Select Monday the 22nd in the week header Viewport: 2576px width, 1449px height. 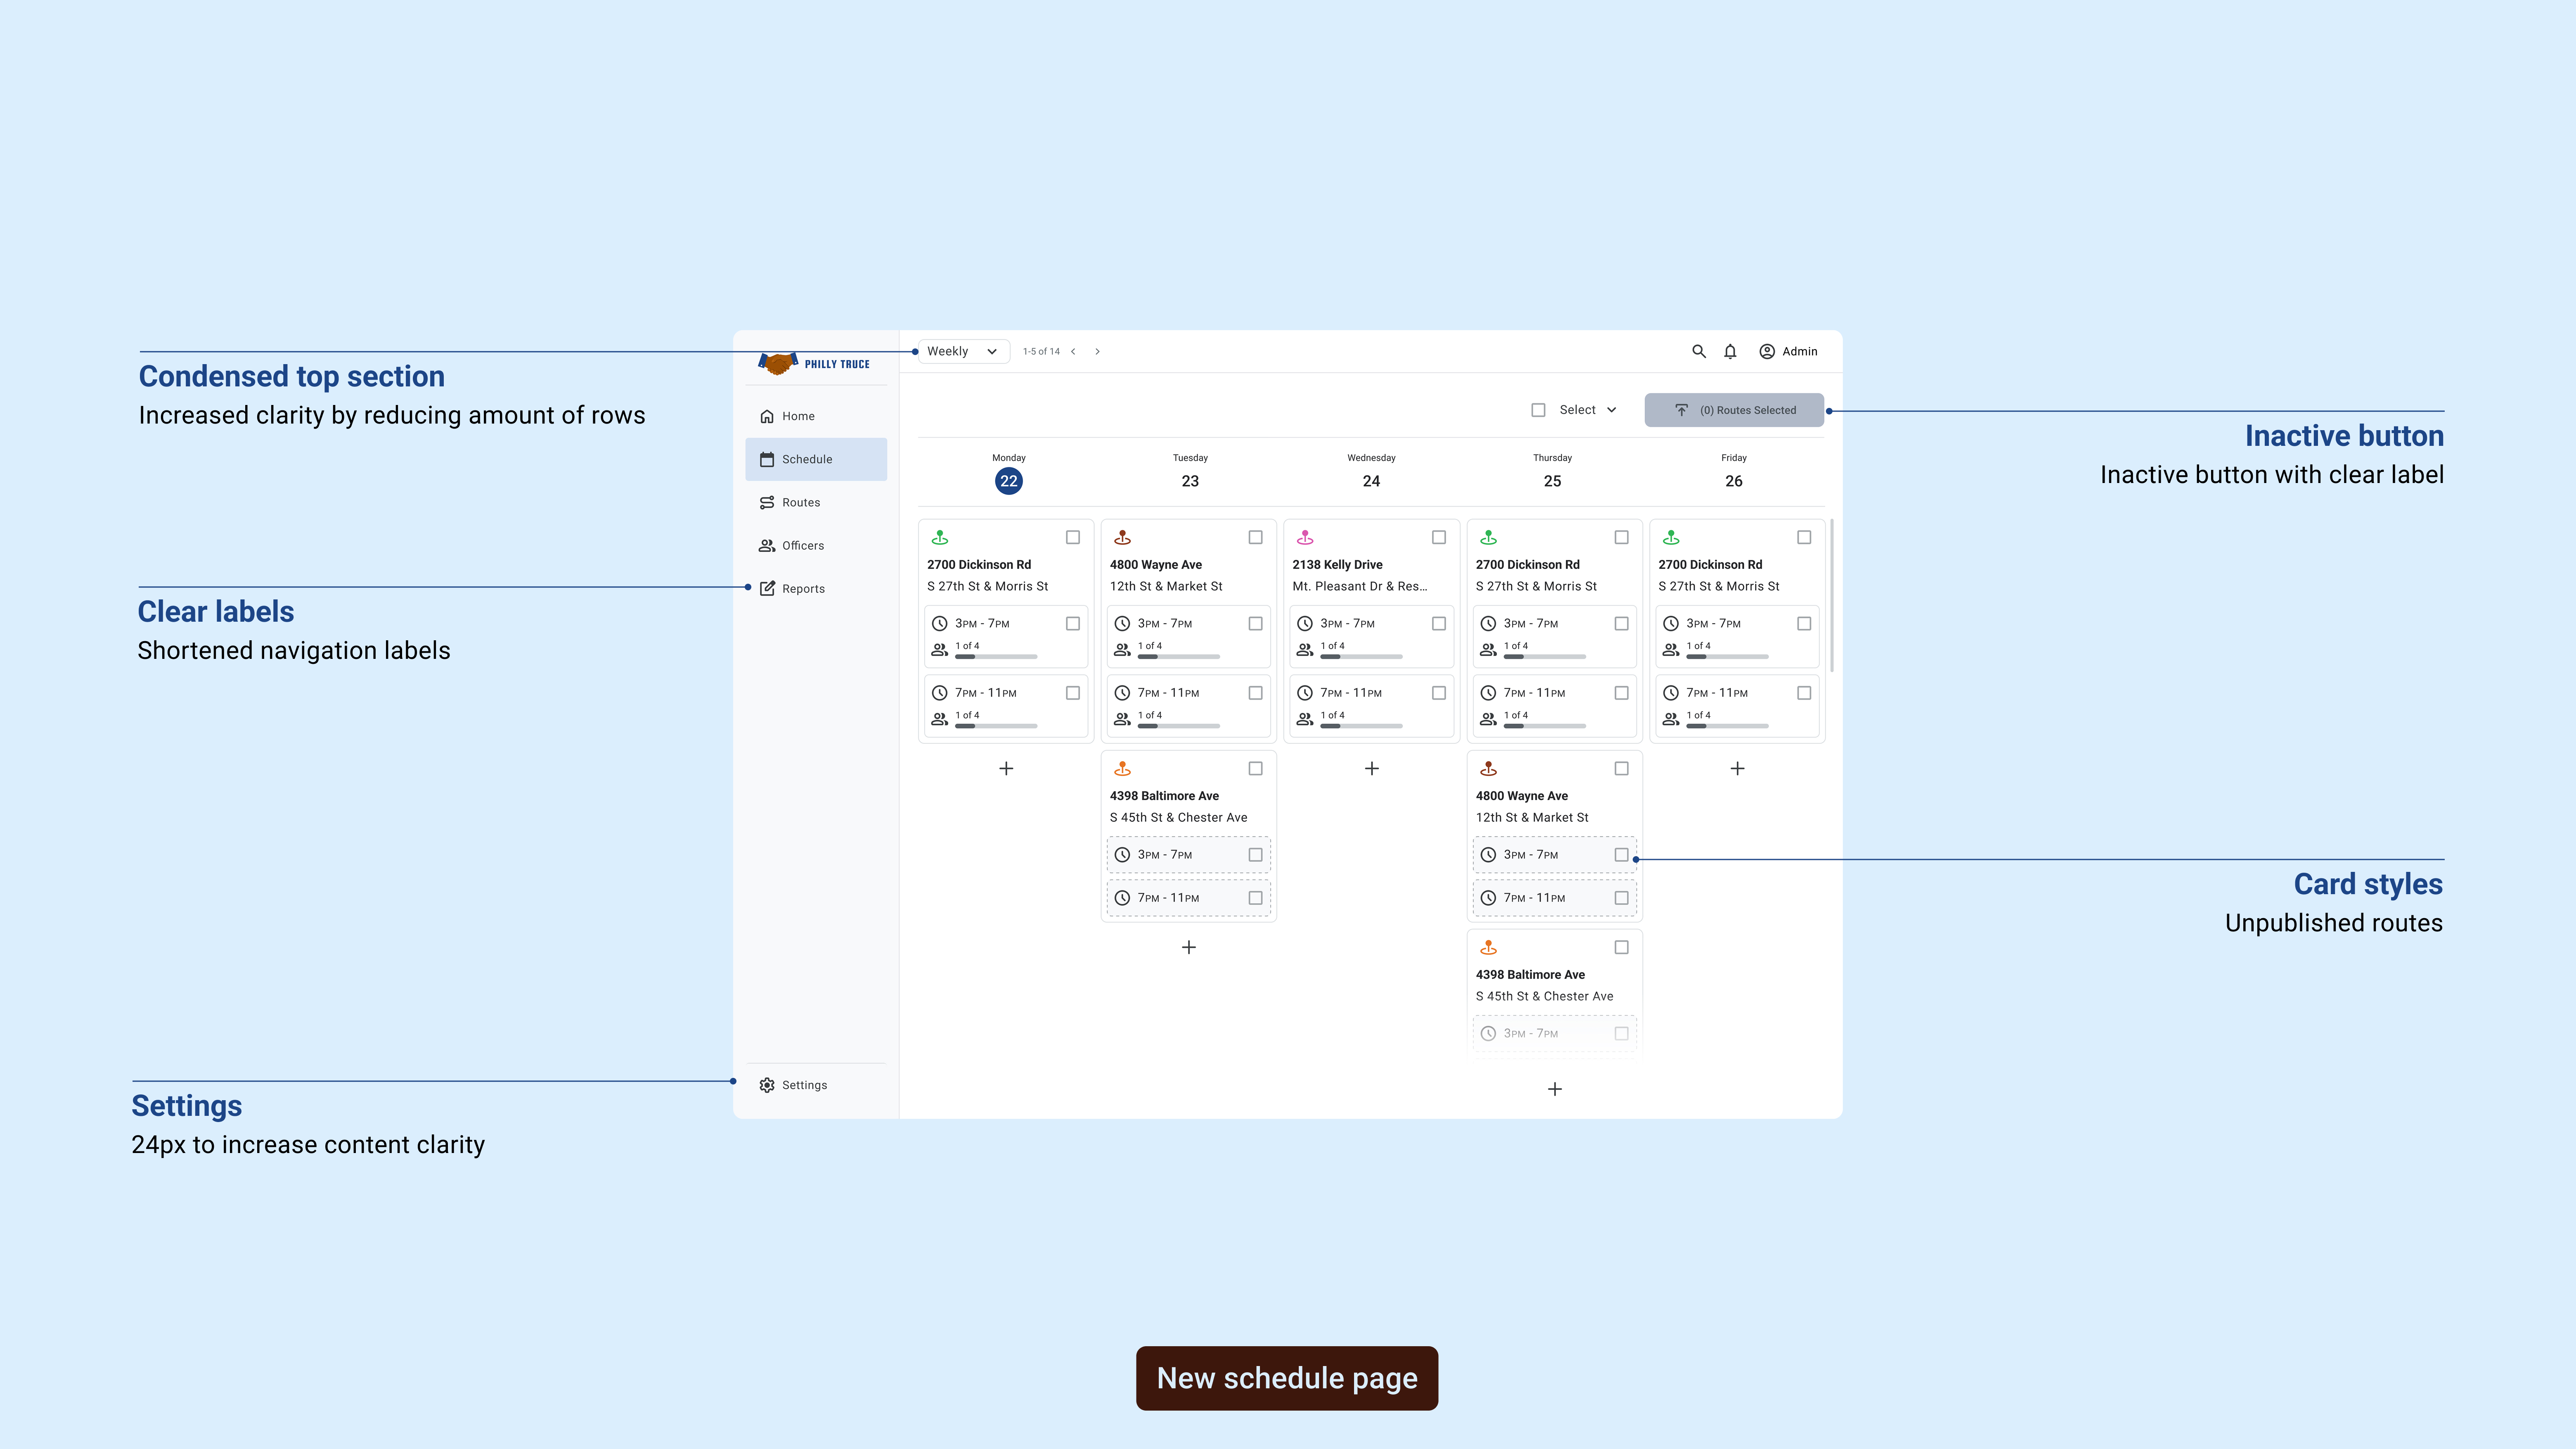(1008, 480)
